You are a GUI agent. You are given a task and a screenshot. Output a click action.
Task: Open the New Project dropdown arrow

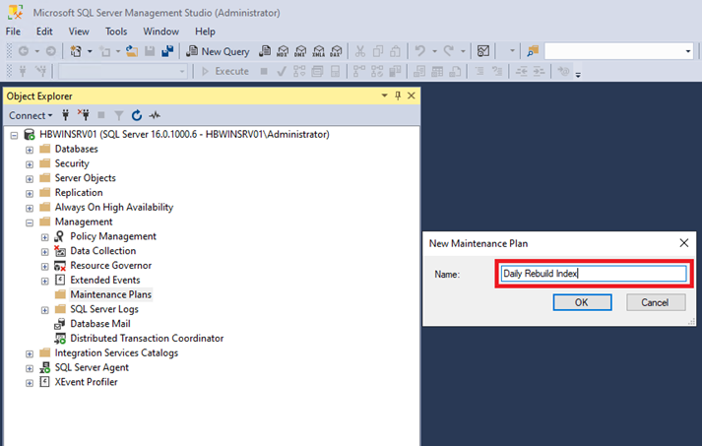[x=90, y=51]
